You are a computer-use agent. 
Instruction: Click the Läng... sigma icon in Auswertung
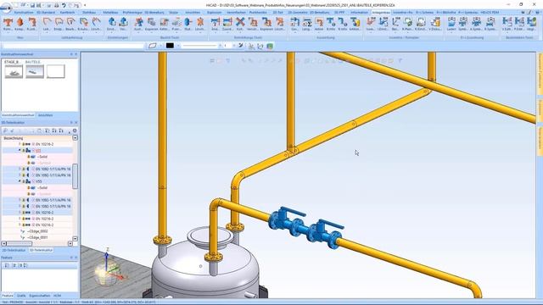coord(306,24)
